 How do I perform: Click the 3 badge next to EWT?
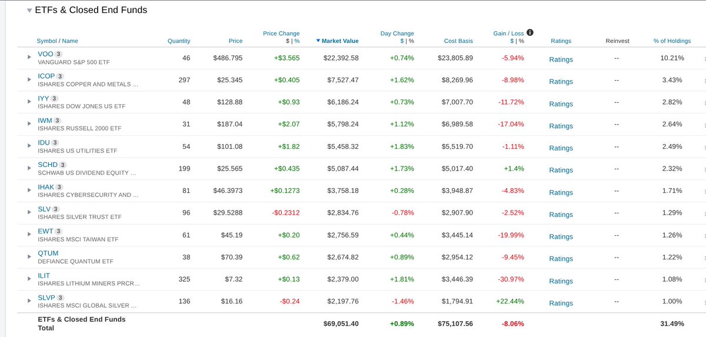tap(58, 231)
